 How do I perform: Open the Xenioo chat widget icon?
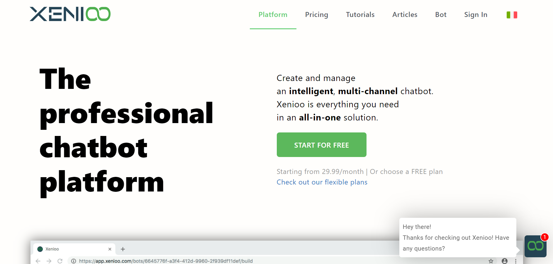pos(535,246)
